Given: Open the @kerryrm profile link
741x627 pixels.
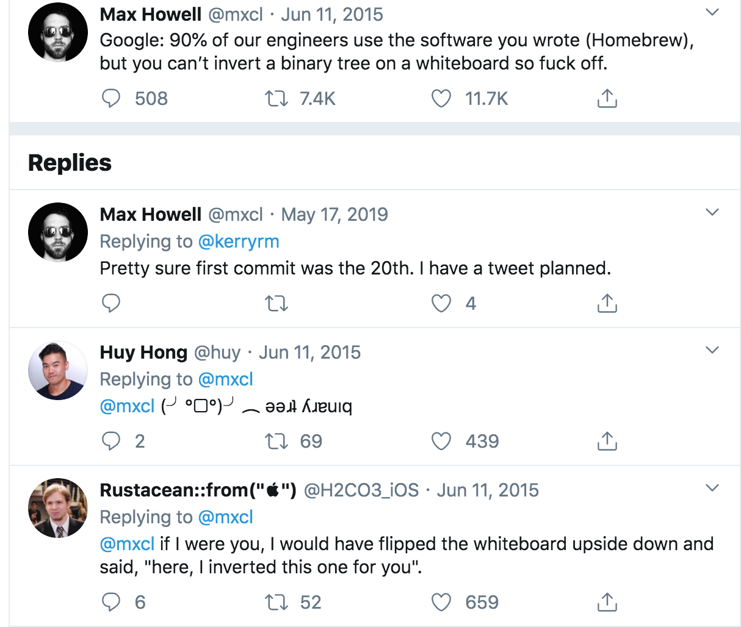Looking at the screenshot, I should coord(239,242).
